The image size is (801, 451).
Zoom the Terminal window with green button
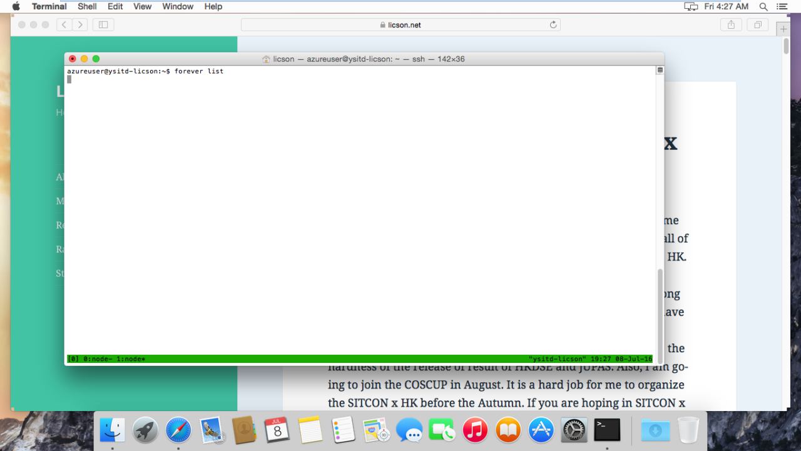[x=96, y=59]
